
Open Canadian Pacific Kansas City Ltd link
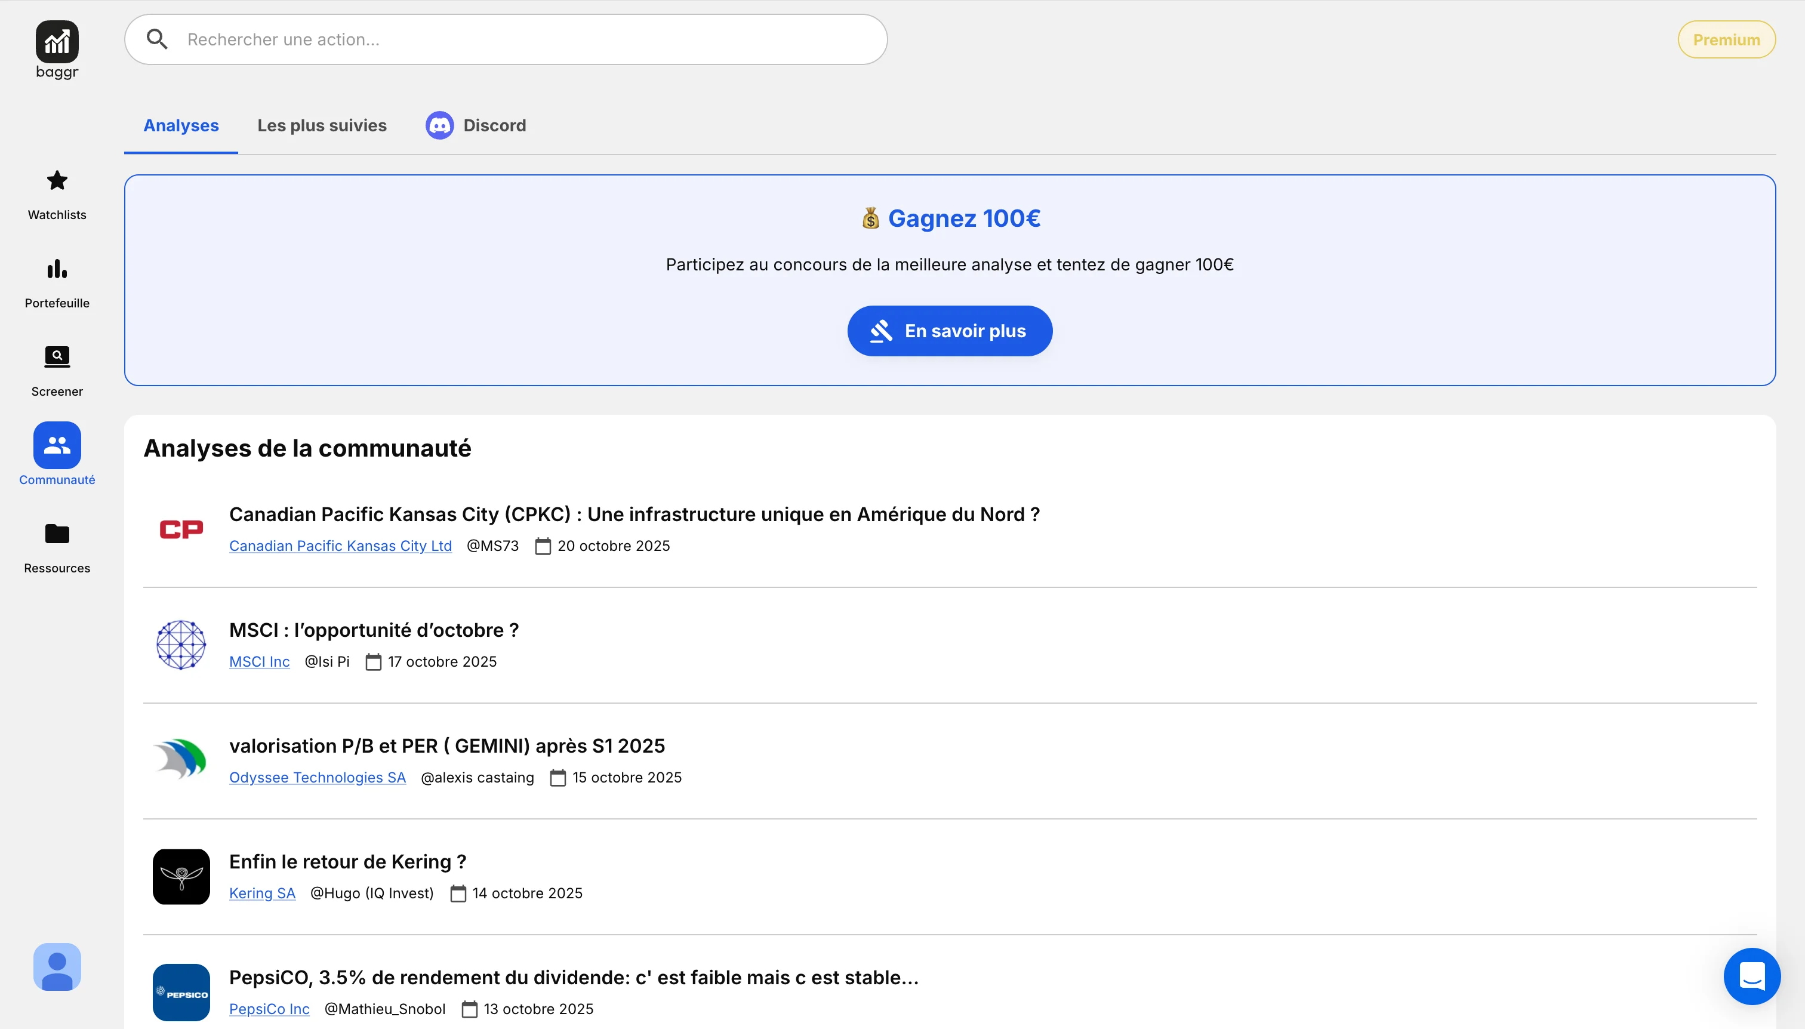tap(340, 546)
